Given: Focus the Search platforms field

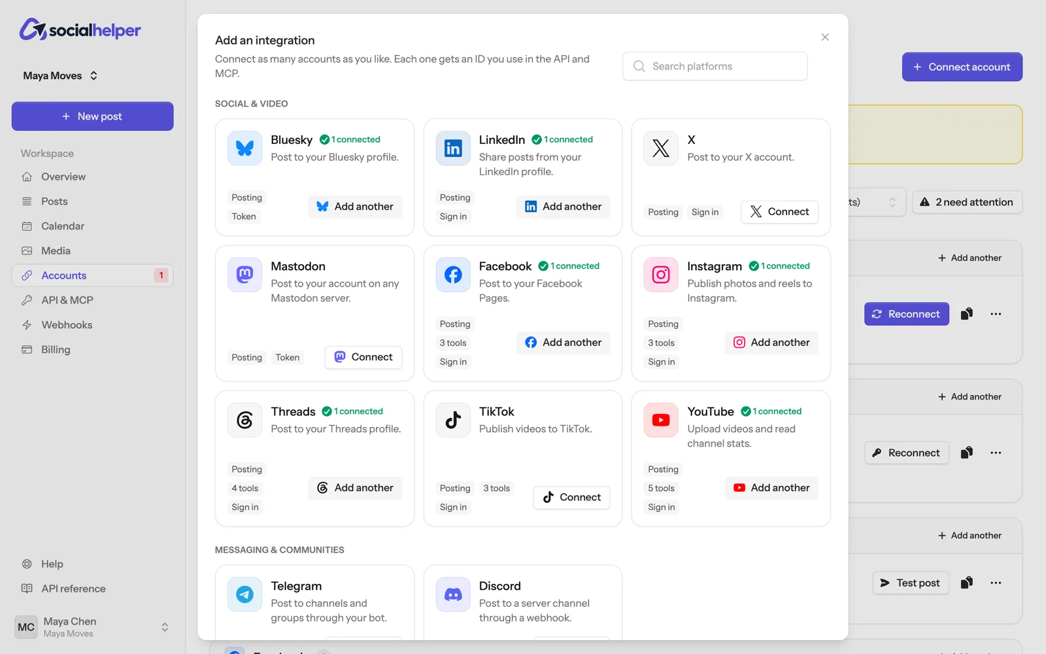Looking at the screenshot, I should click(x=715, y=66).
